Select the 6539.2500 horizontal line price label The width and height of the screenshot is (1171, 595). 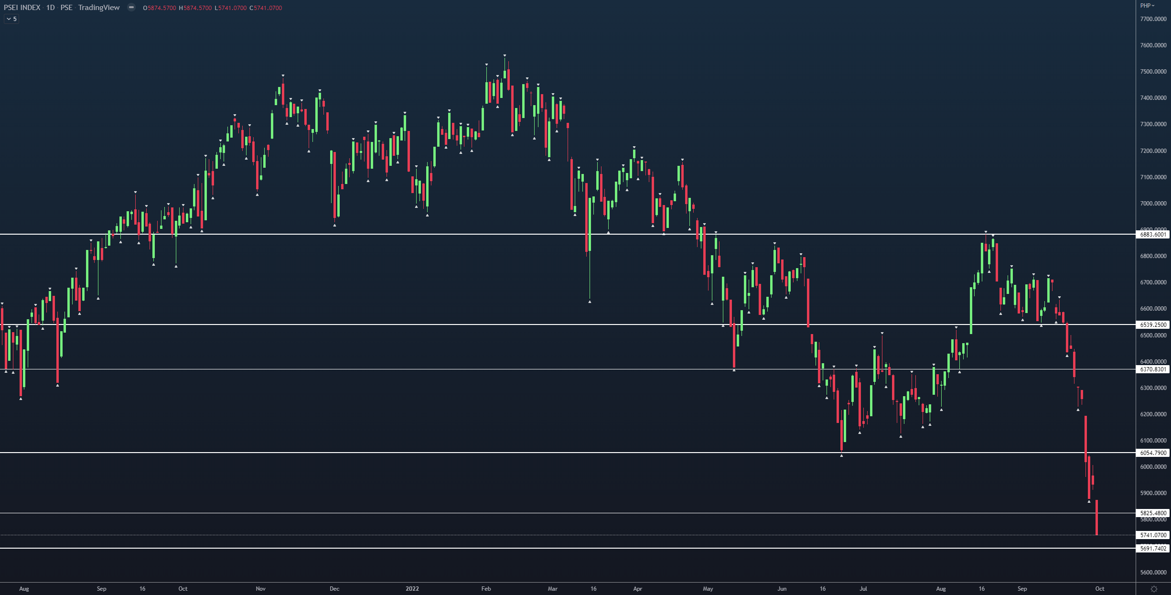[x=1153, y=325]
